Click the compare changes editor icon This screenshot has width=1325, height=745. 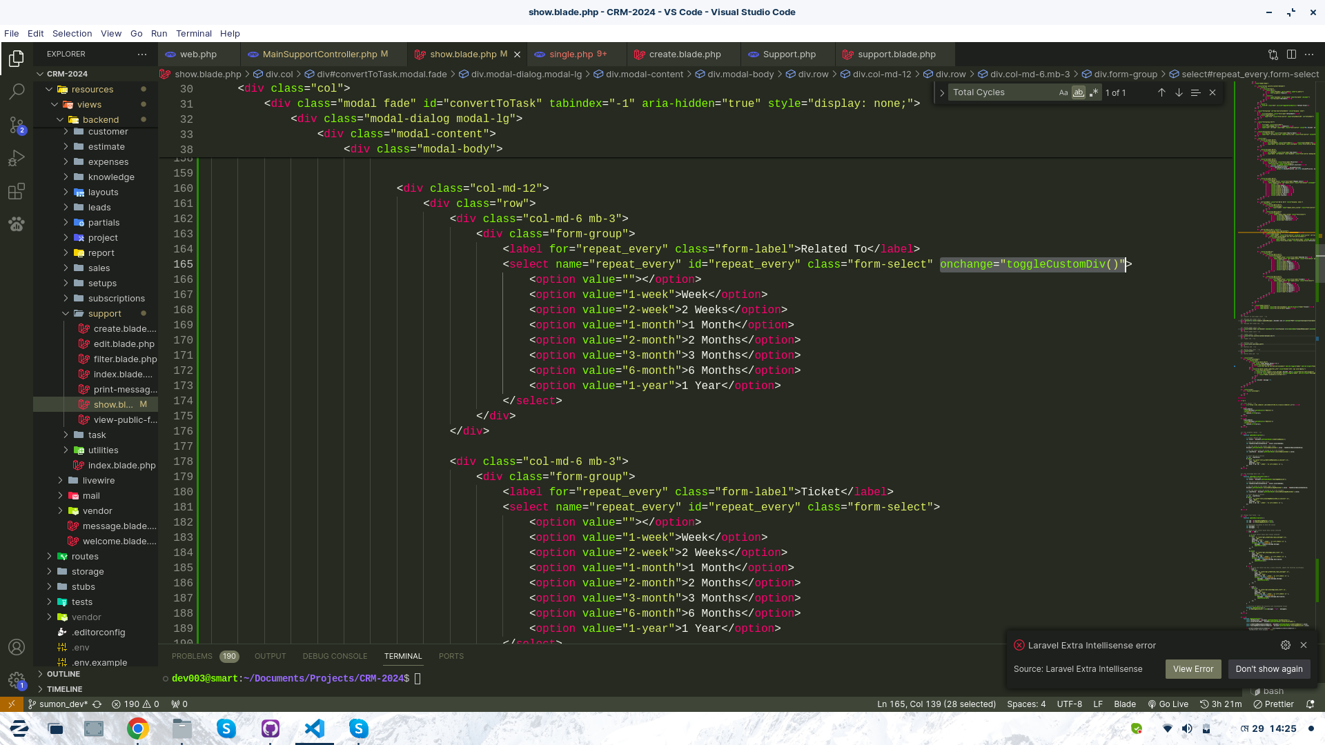[x=1273, y=54]
